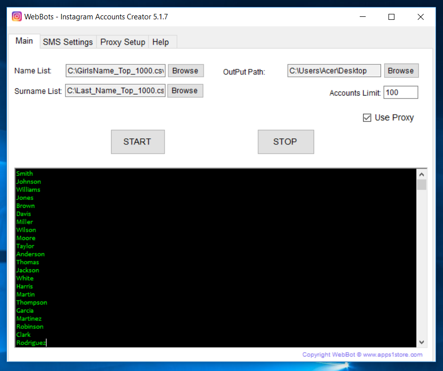
Task: Click 'Garcia' in the log output
Action: tap(25, 310)
